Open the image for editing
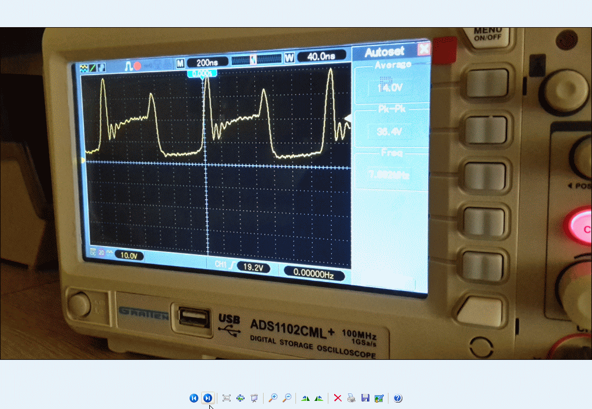The image size is (592, 409). point(379,398)
